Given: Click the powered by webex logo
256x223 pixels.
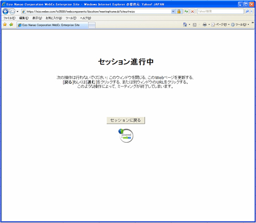Looking at the screenshot, I should tap(126, 136).
